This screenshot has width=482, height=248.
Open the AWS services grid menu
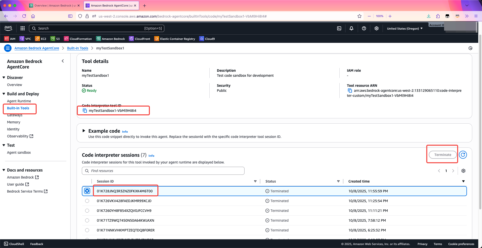pyautogui.click(x=23, y=28)
